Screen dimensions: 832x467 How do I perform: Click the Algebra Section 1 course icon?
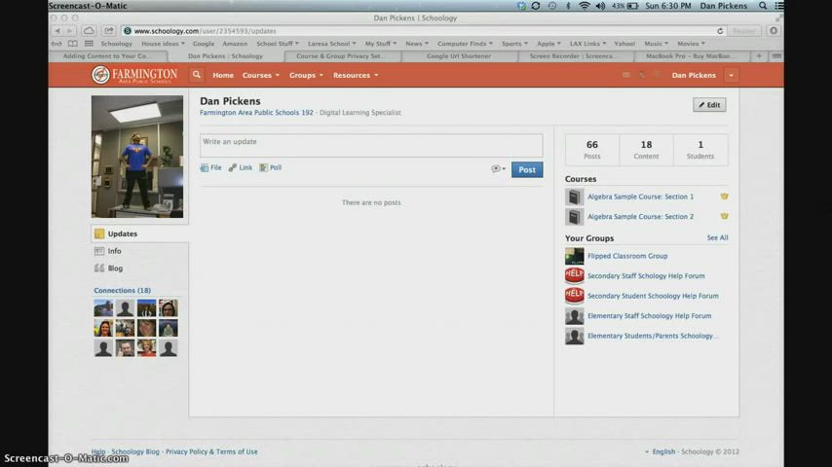point(575,197)
